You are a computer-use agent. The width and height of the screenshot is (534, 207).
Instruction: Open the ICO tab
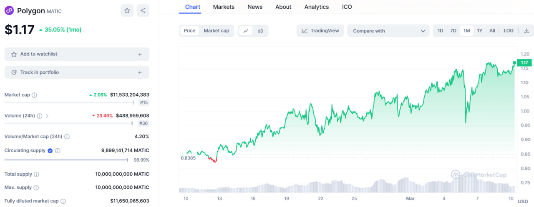click(x=347, y=7)
